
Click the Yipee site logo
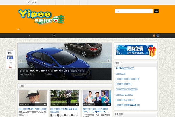[x=41, y=17]
